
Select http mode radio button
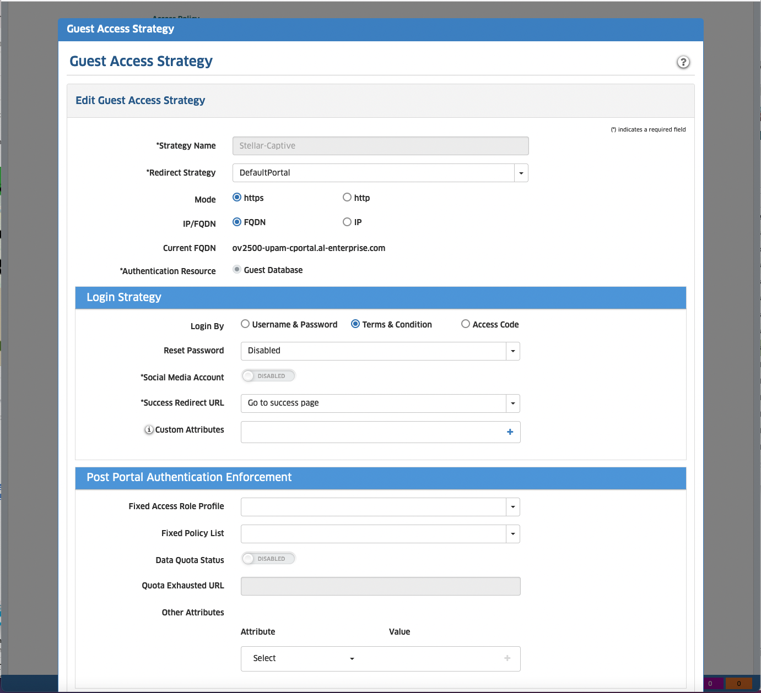click(x=347, y=198)
